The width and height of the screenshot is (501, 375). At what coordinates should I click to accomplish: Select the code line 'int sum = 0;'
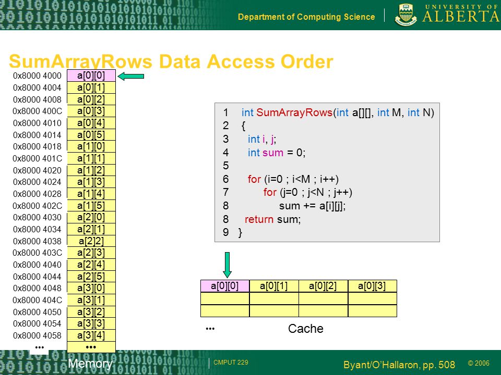click(x=277, y=153)
